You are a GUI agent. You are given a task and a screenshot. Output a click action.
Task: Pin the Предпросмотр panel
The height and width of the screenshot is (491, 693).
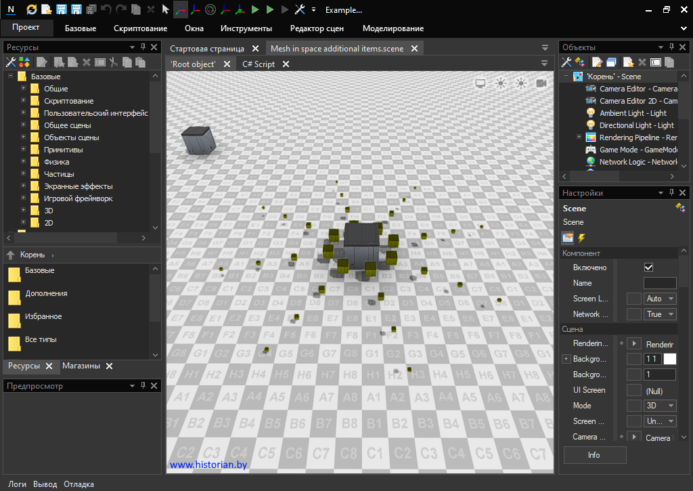(143, 385)
